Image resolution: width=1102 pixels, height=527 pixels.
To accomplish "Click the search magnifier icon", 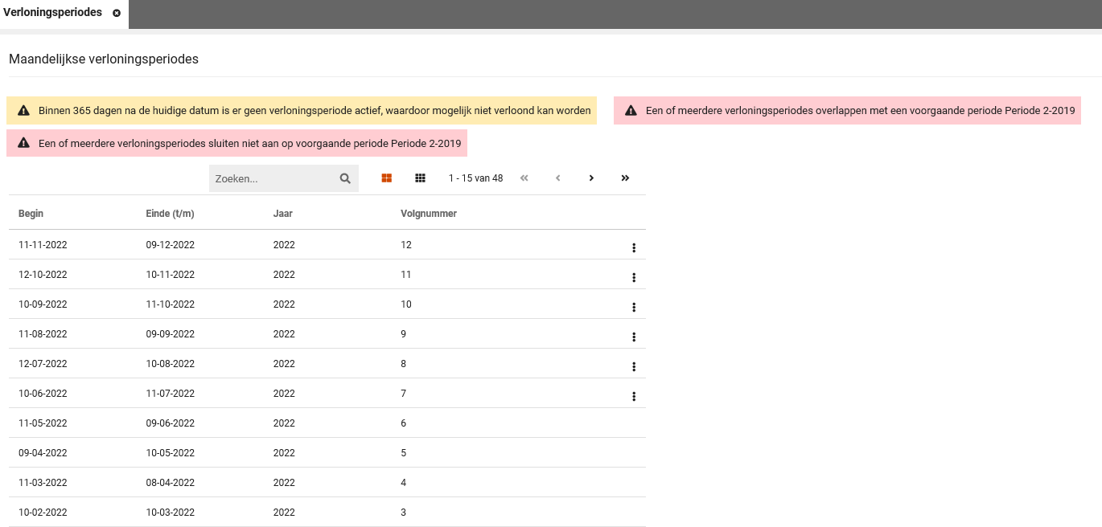I will [x=345, y=178].
